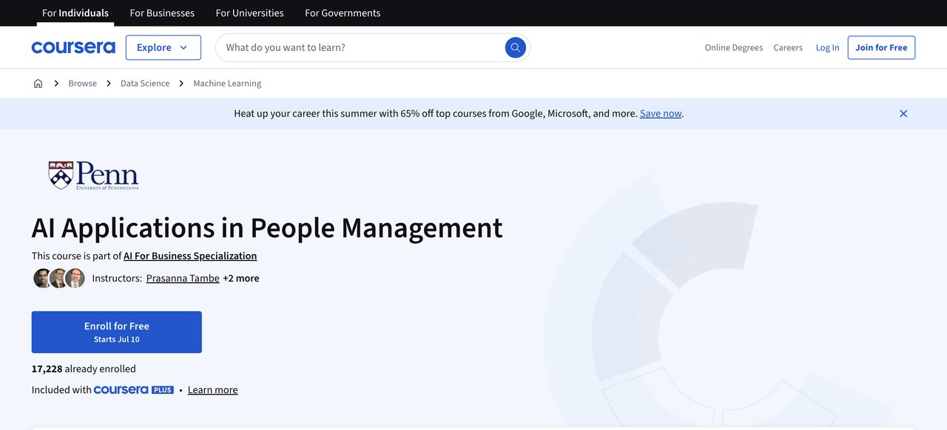Open the Explore dropdown

164,47
